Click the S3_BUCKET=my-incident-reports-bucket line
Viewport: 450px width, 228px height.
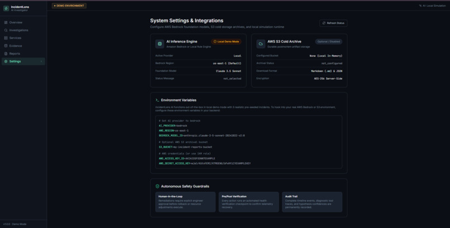(x=185, y=147)
